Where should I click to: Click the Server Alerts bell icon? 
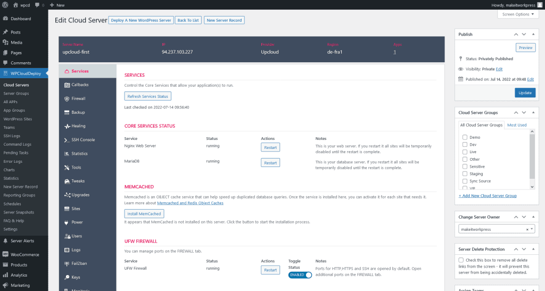click(x=5, y=240)
